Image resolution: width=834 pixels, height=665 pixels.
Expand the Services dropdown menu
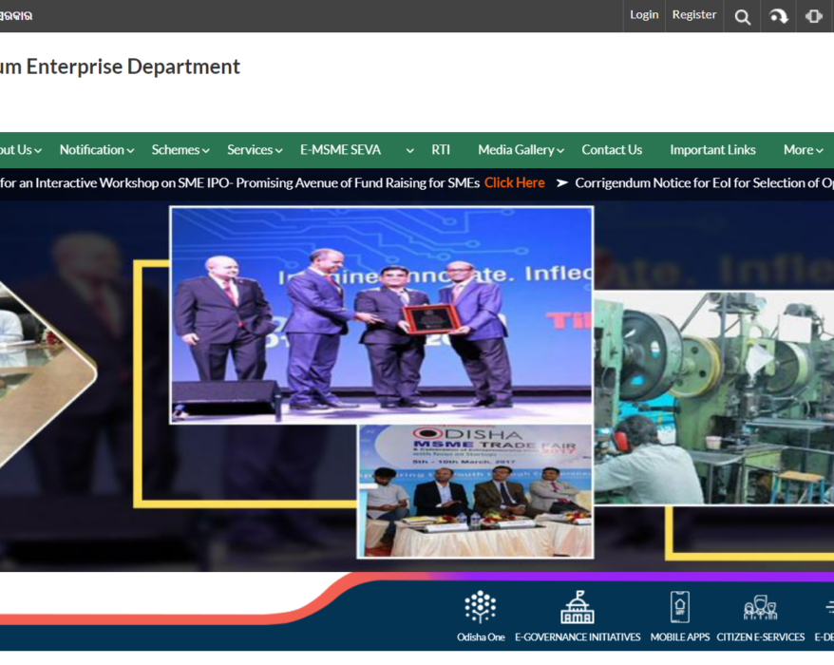pyautogui.click(x=255, y=150)
